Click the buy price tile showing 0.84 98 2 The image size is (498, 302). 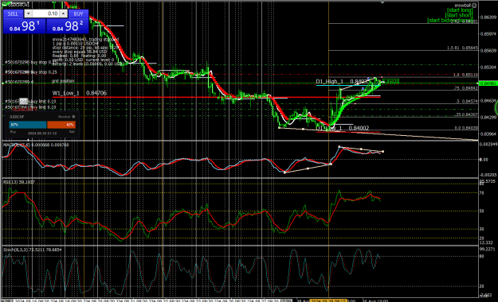coord(67,26)
